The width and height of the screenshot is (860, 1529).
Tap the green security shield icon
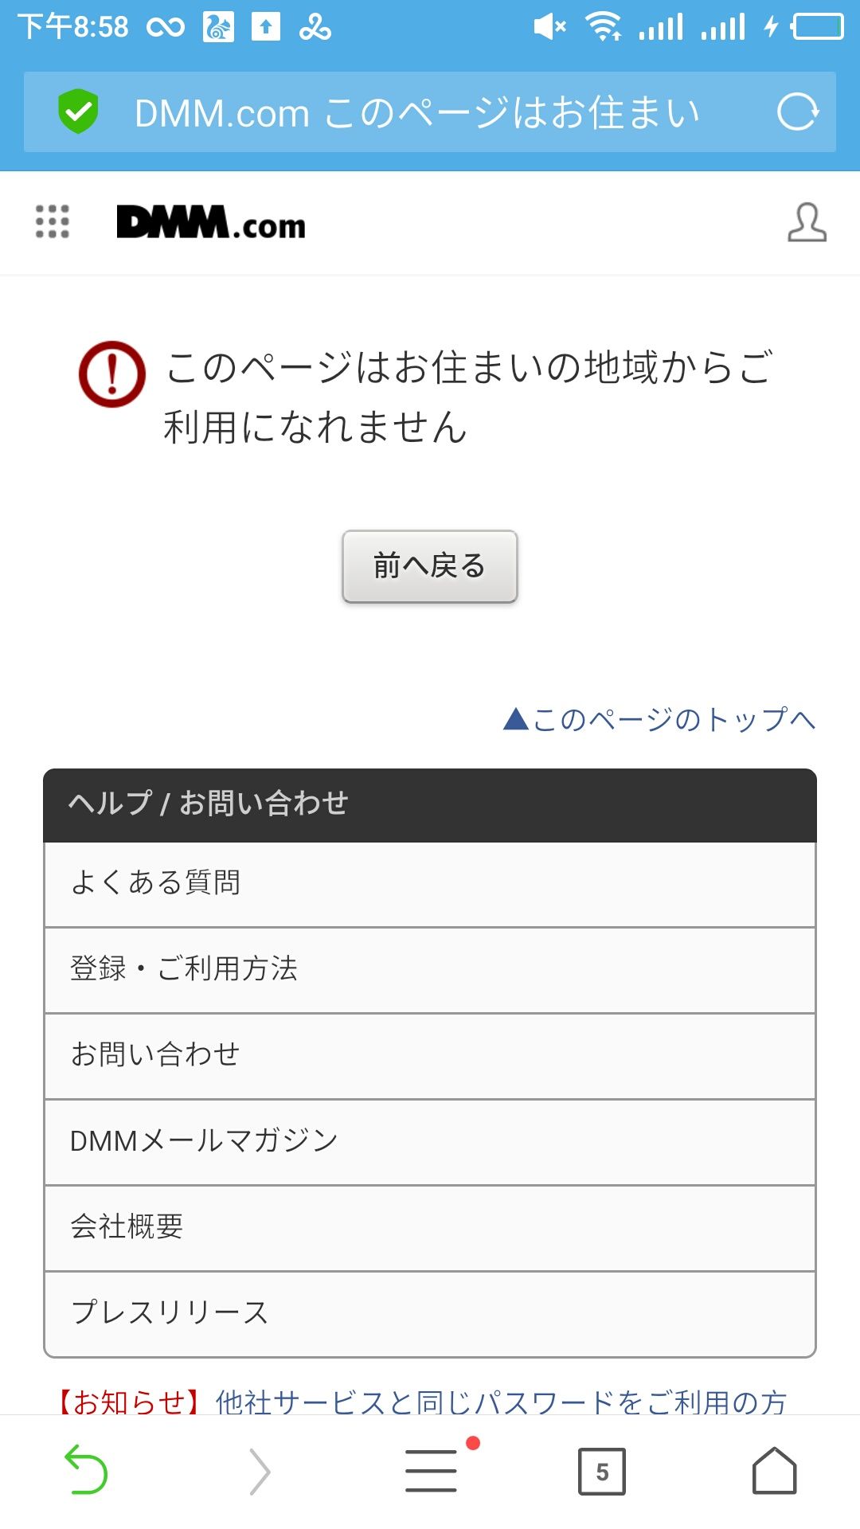[x=78, y=111]
